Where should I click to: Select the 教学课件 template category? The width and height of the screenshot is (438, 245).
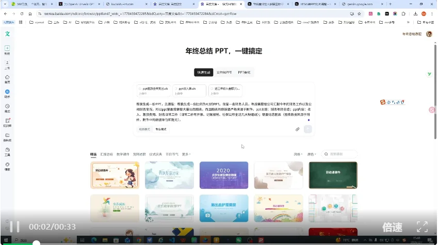123,154
